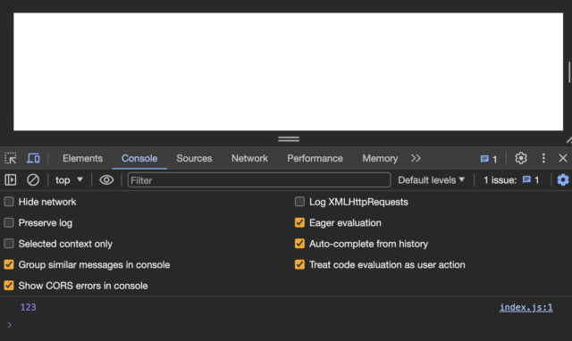The width and height of the screenshot is (572, 341).
Task: Select the Console tab
Action: (x=139, y=159)
